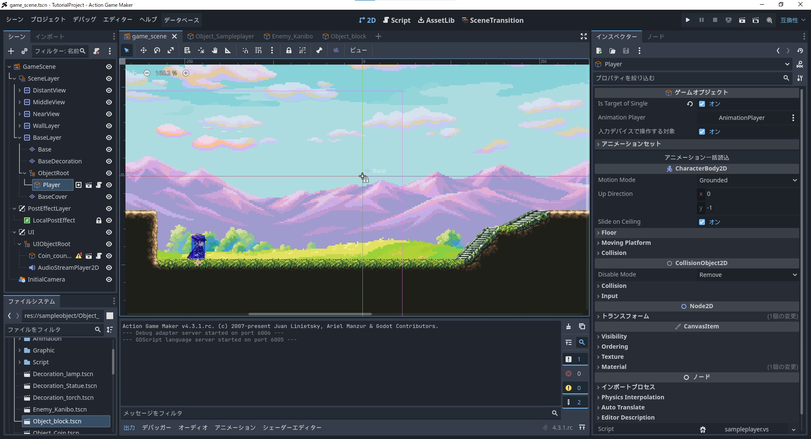Click the Script workspace button
811x439 pixels.
397,20
